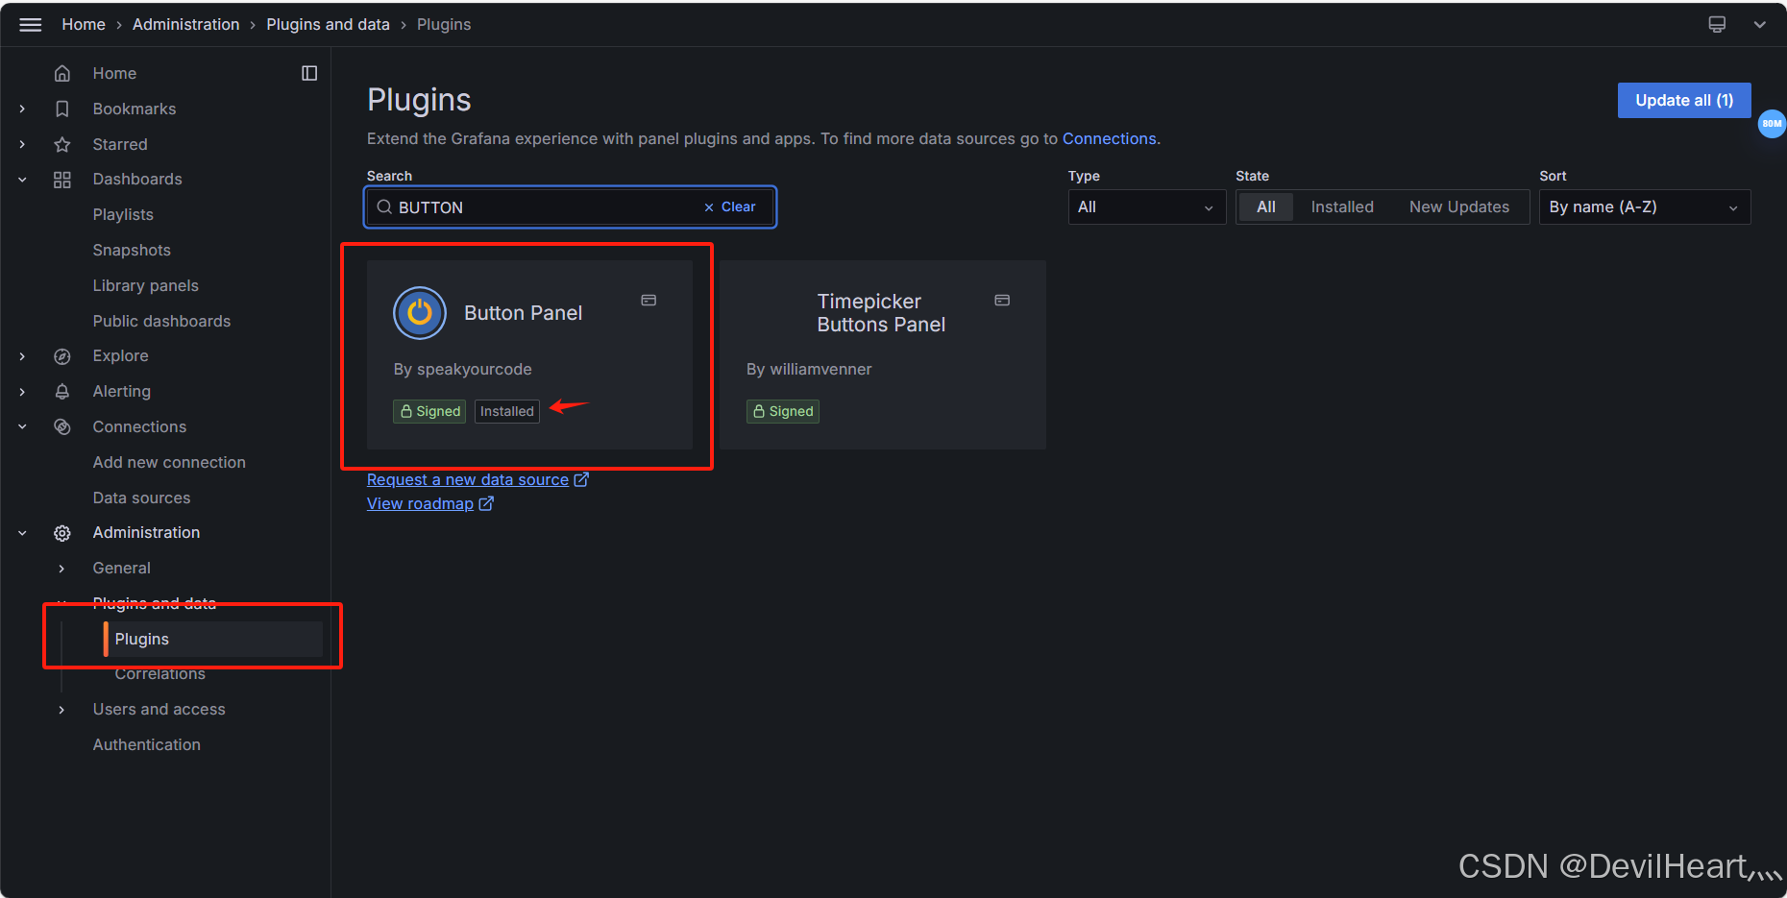The image size is (1787, 898).
Task: Click the monitor icon in top bar
Action: (1717, 25)
